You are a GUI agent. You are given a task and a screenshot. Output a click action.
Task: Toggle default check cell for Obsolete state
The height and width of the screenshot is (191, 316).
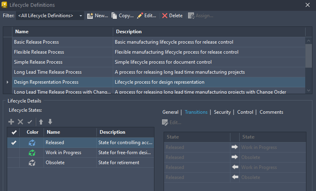[14, 163]
